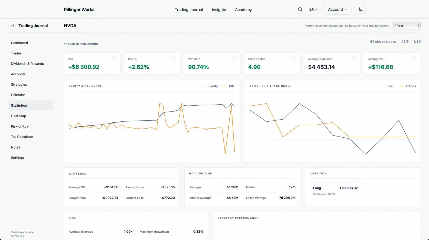The height and width of the screenshot is (240, 429).
Task: Open info icon on P&L card
Action: click(114, 59)
